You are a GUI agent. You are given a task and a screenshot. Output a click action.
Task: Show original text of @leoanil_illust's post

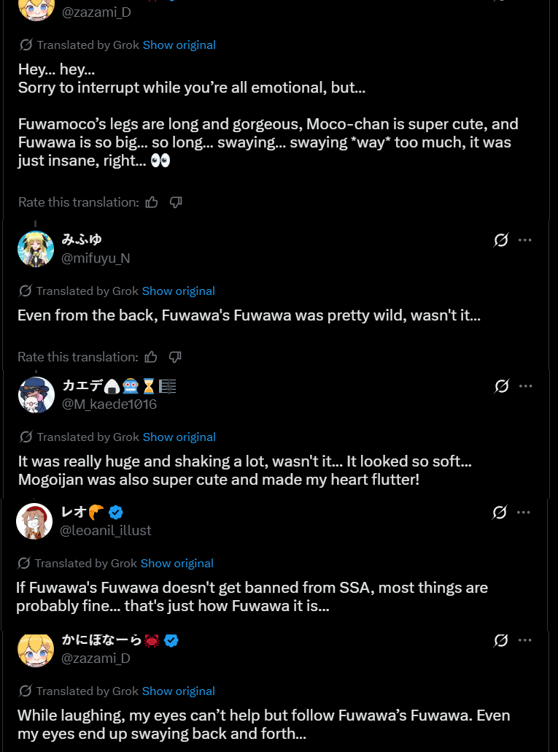pos(177,563)
